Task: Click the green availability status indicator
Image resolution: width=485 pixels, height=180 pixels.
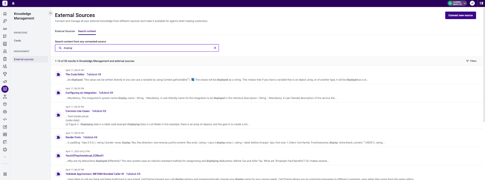Action: click(450, 3)
